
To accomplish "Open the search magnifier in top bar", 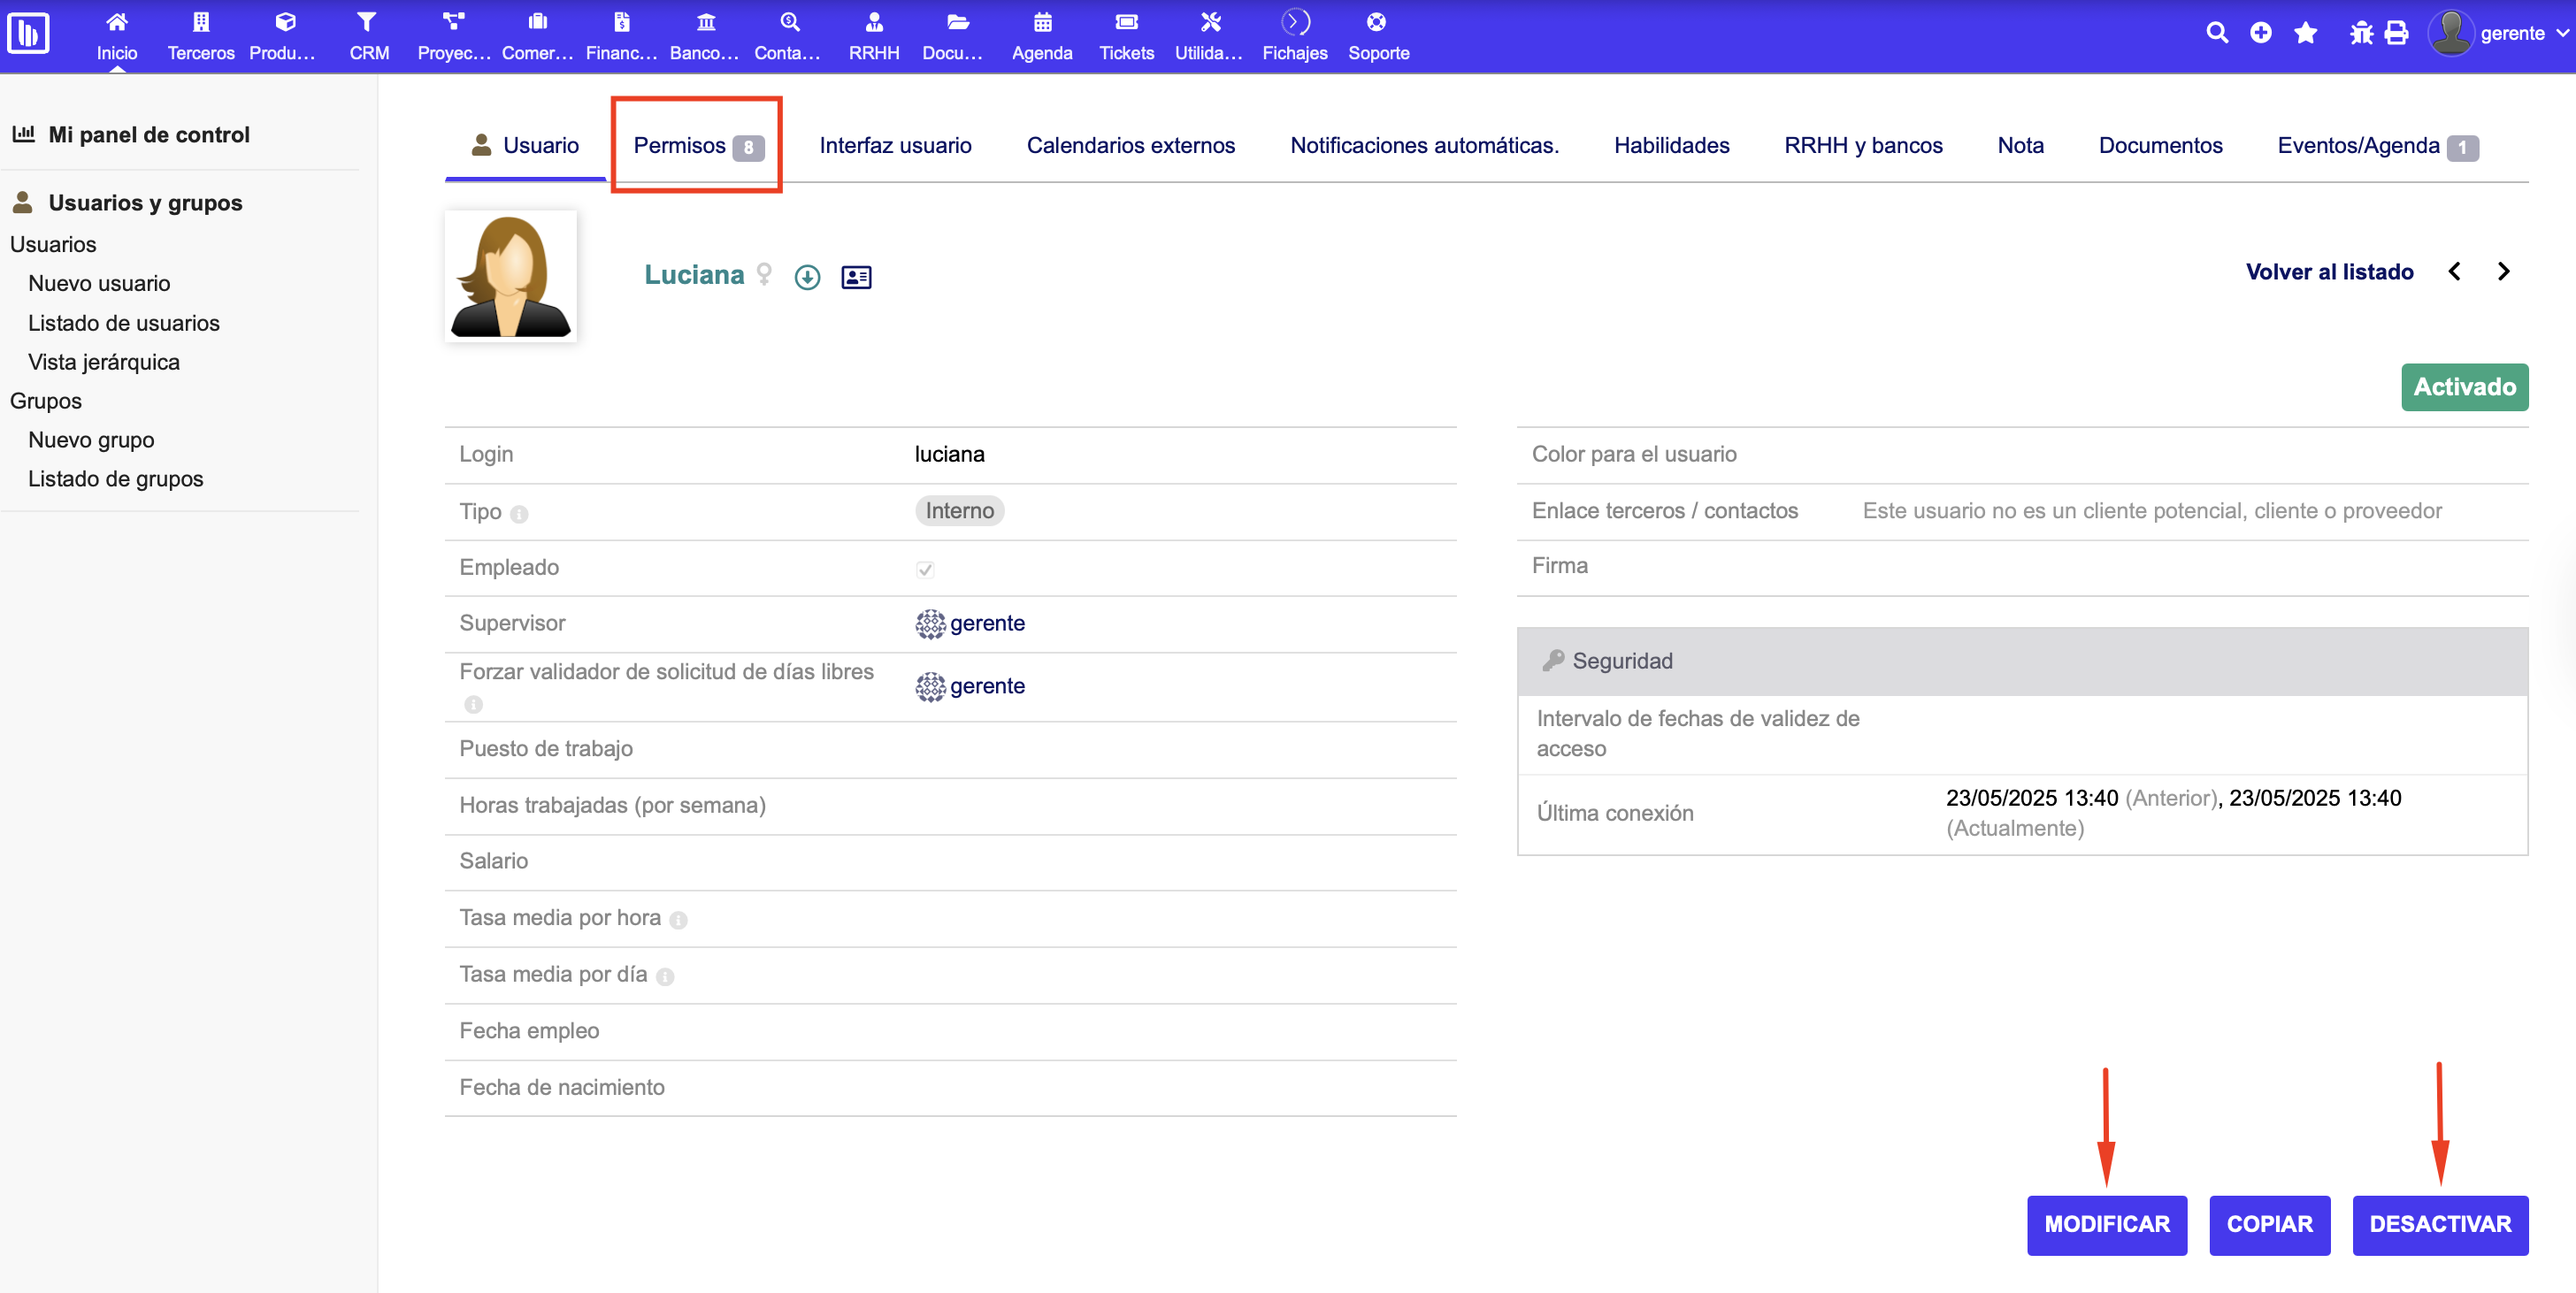I will tap(2216, 33).
